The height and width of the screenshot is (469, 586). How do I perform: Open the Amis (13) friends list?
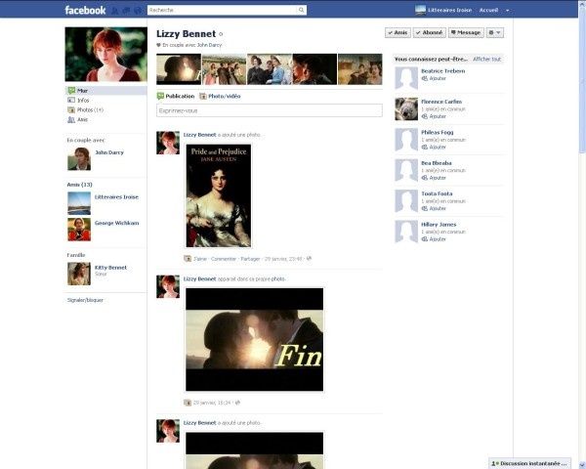[79, 185]
